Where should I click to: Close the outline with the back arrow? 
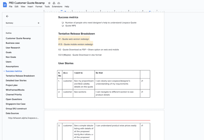pyautogui.click(x=7, y=16)
